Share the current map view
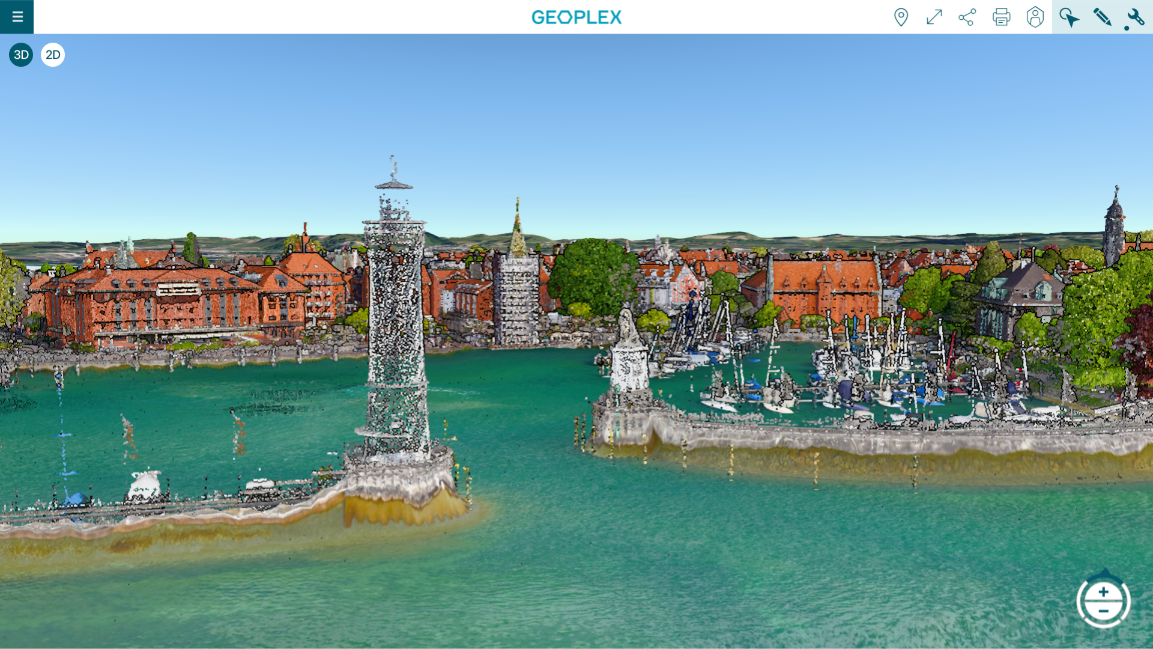The image size is (1153, 649). click(967, 17)
